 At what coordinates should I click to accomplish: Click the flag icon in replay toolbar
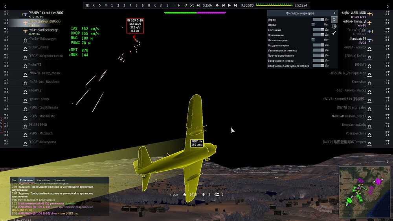(x=106, y=5)
